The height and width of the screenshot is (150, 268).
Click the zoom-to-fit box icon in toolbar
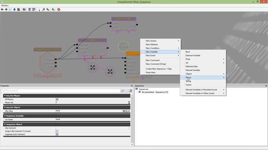pos(24,10)
